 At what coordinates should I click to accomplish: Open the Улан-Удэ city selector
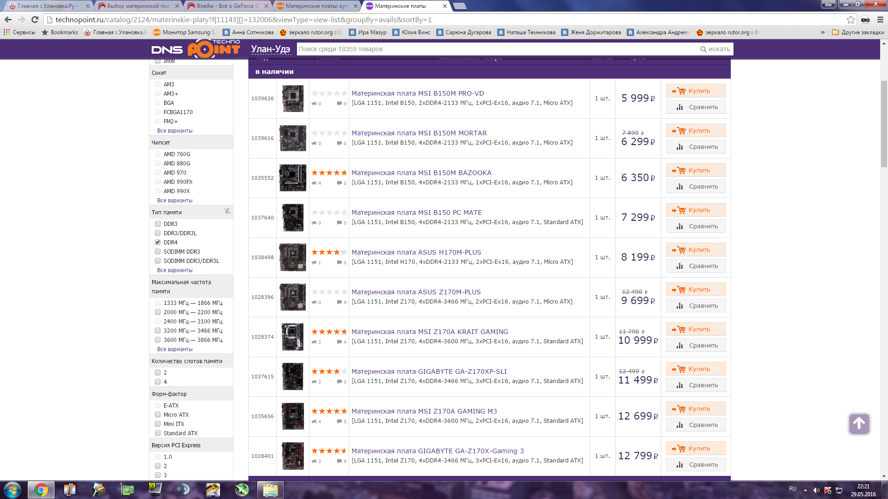tap(270, 49)
